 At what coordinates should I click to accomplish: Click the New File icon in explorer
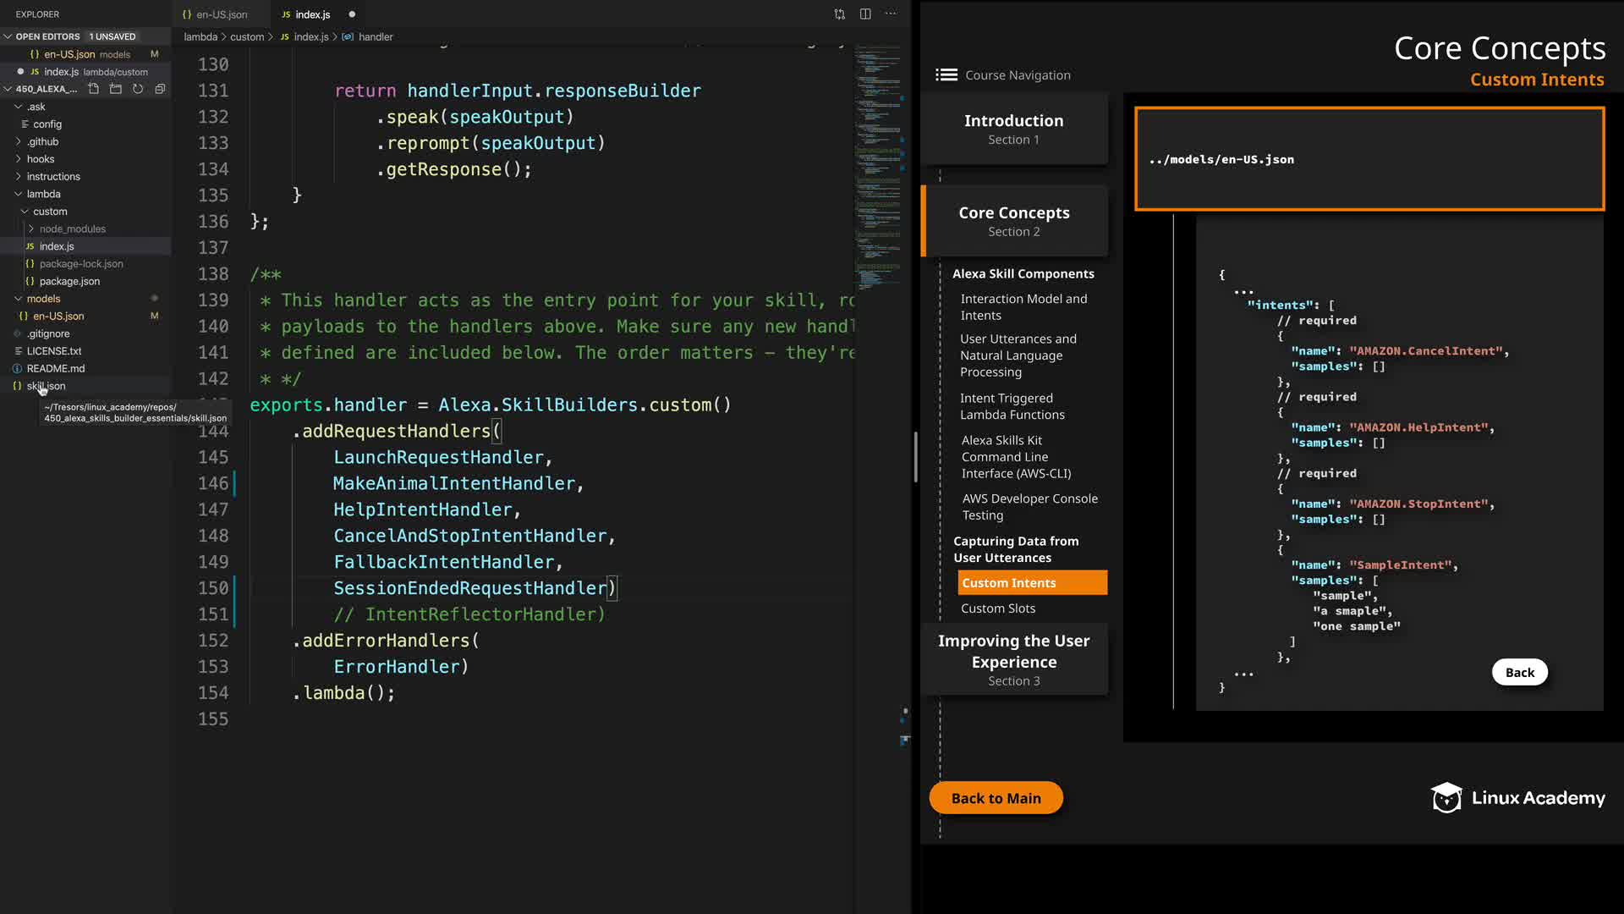pyautogui.click(x=94, y=89)
